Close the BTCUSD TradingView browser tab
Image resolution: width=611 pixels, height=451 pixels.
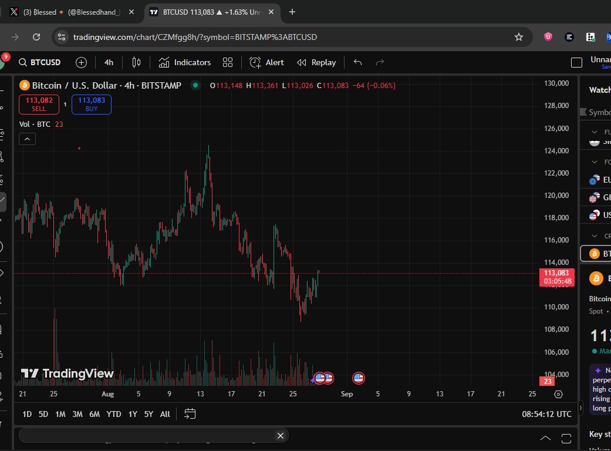coord(271,12)
